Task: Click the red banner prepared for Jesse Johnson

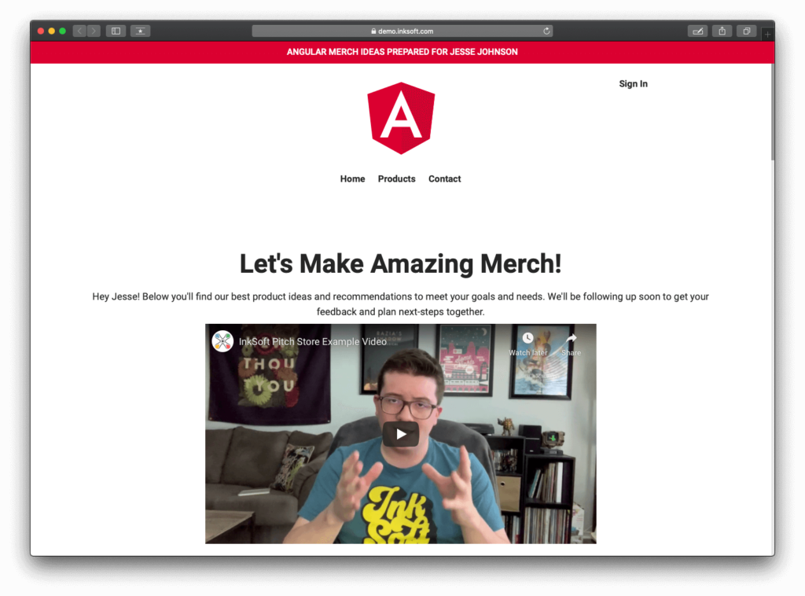Action: pos(402,52)
